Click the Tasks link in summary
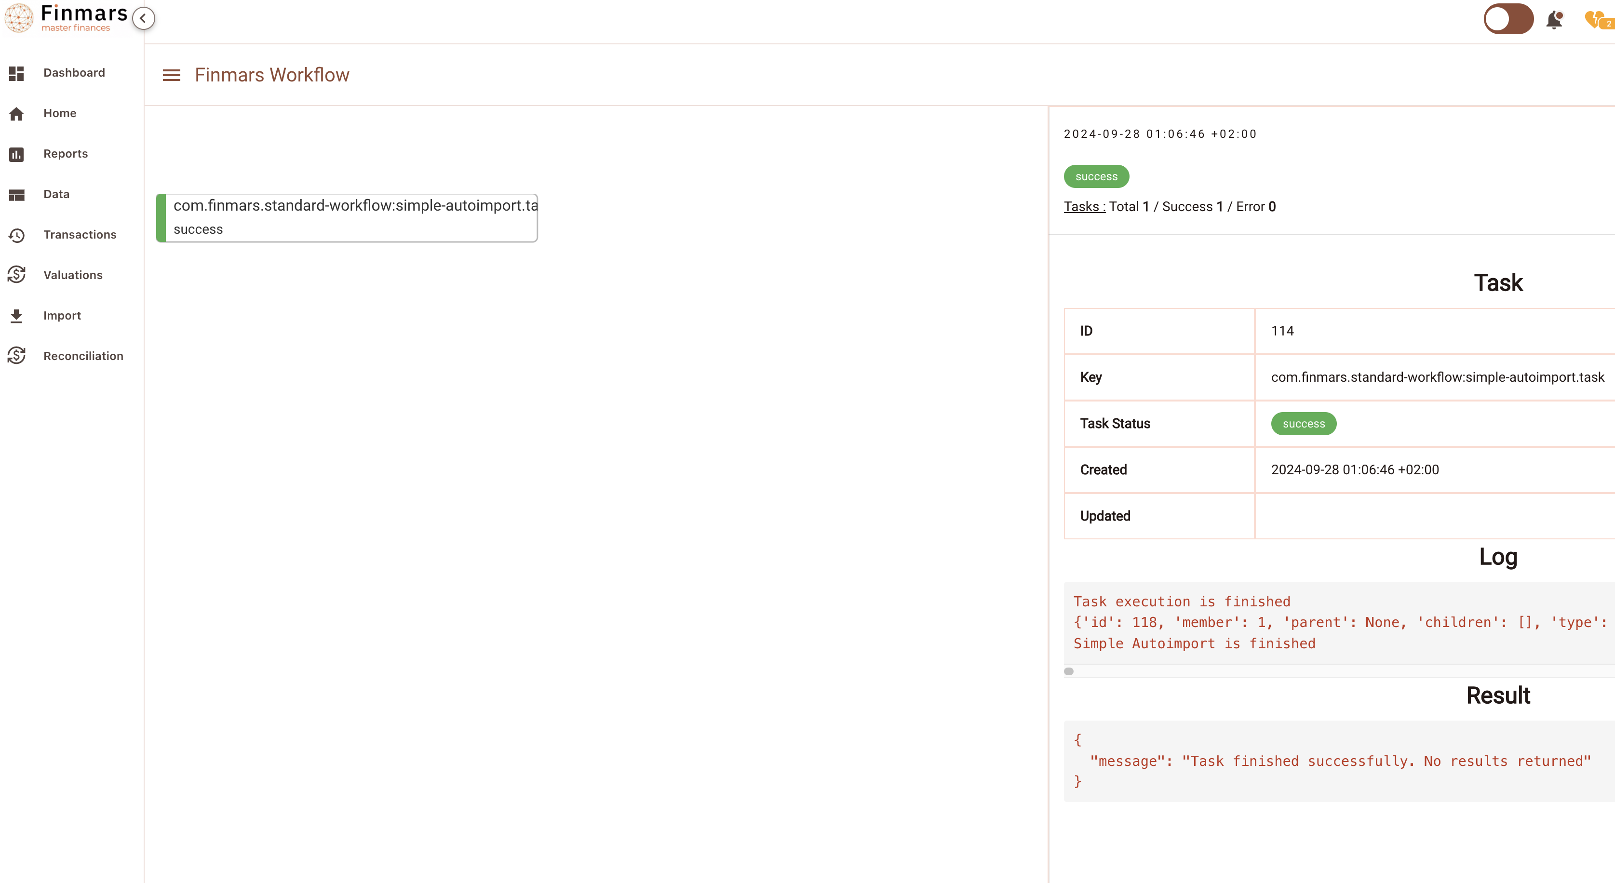Image resolution: width=1615 pixels, height=883 pixels. pos(1085,207)
